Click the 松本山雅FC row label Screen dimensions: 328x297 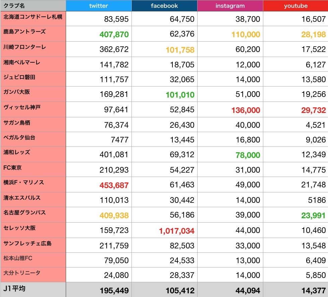point(18,258)
